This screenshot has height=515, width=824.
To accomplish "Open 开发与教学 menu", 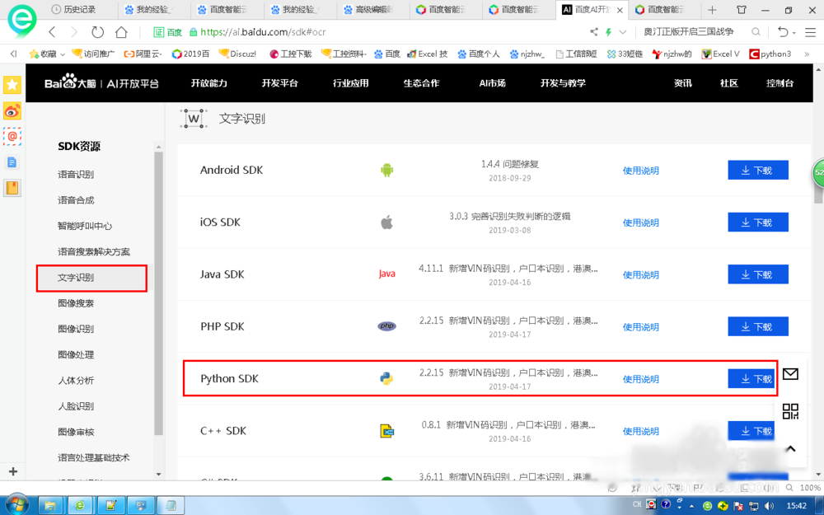I will [x=563, y=83].
